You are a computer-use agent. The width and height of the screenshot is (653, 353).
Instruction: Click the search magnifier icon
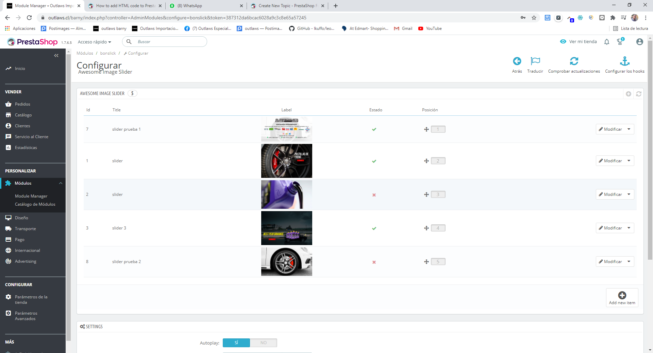click(129, 41)
